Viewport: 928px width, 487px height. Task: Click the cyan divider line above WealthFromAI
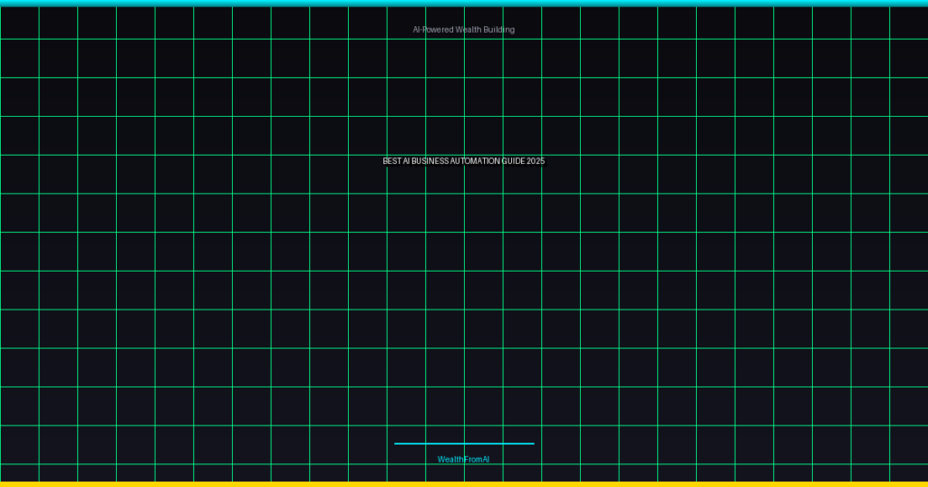click(464, 444)
